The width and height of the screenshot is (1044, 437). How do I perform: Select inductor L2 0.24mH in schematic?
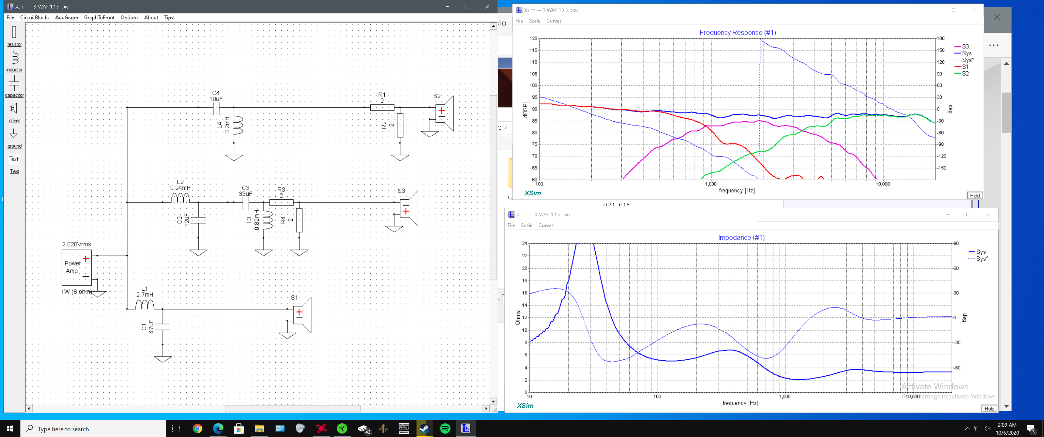click(x=180, y=198)
